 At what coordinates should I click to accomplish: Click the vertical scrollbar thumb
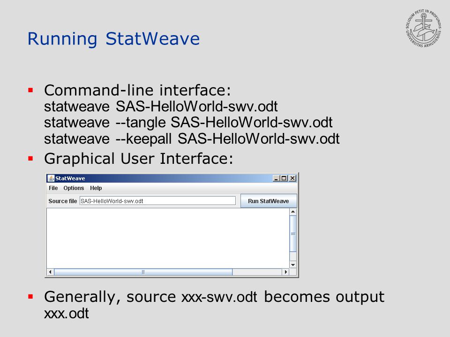pos(292,234)
